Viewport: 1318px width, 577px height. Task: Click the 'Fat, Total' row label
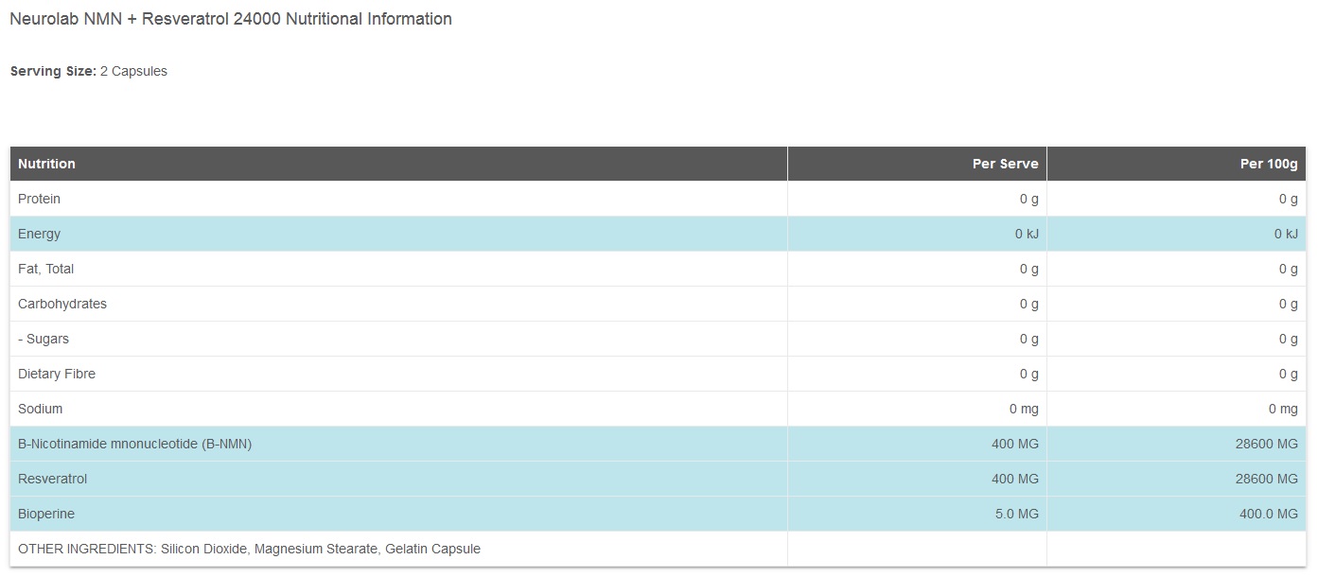[45, 269]
